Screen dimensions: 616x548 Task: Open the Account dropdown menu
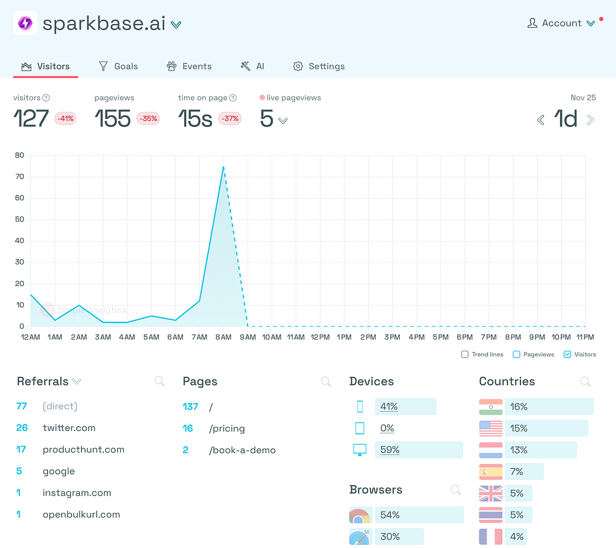point(561,23)
